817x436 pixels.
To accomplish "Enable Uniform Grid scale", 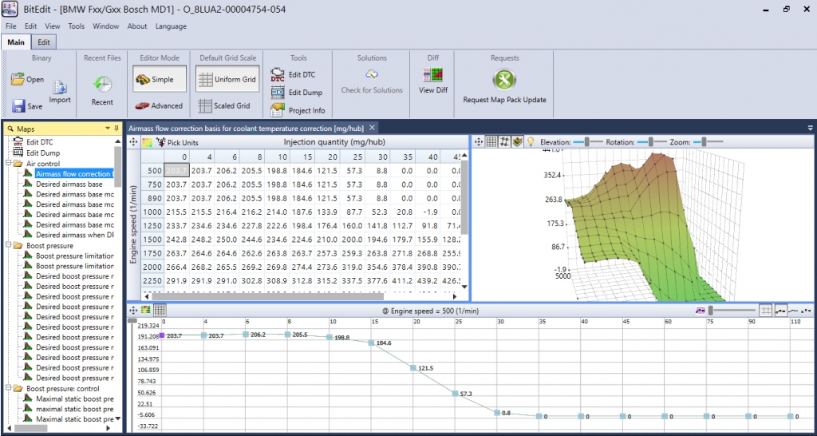I will click(x=227, y=80).
